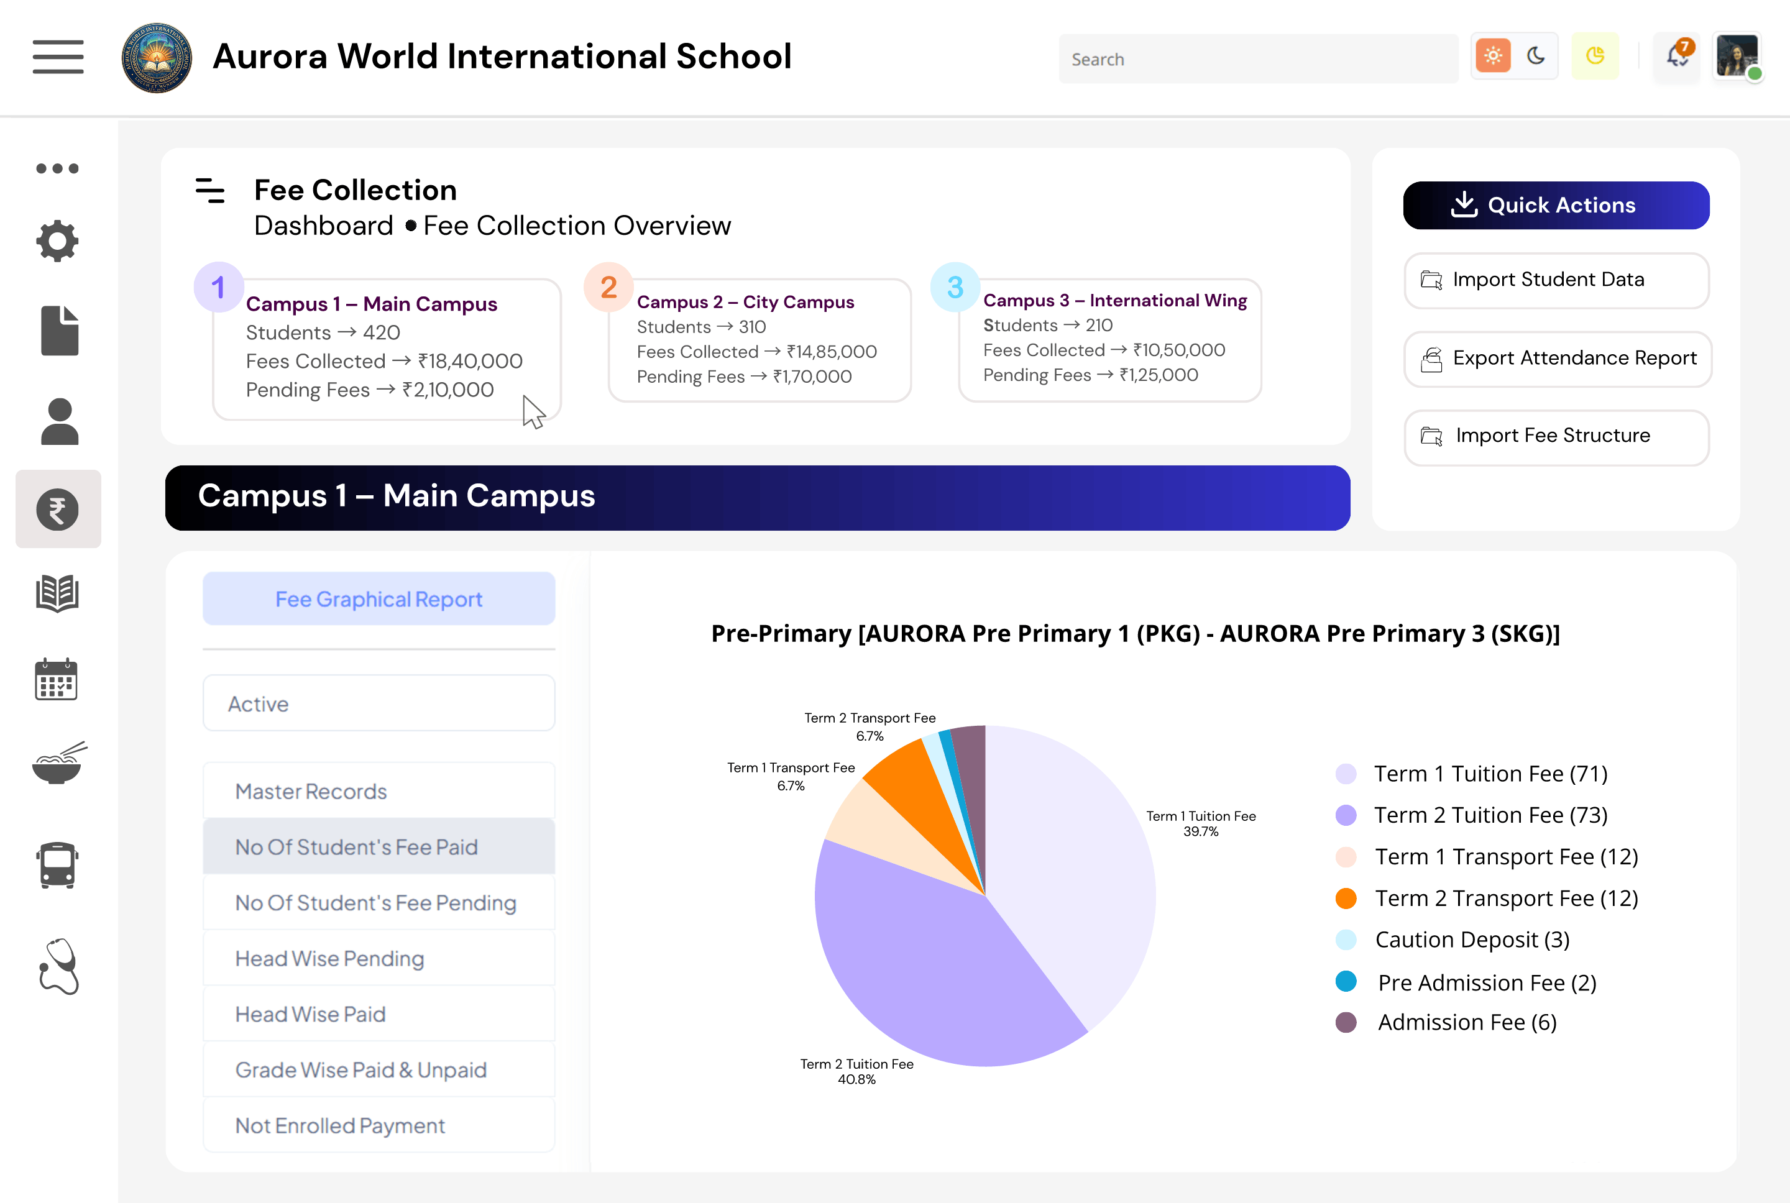Expand the Quick Actions panel

pos(1556,205)
